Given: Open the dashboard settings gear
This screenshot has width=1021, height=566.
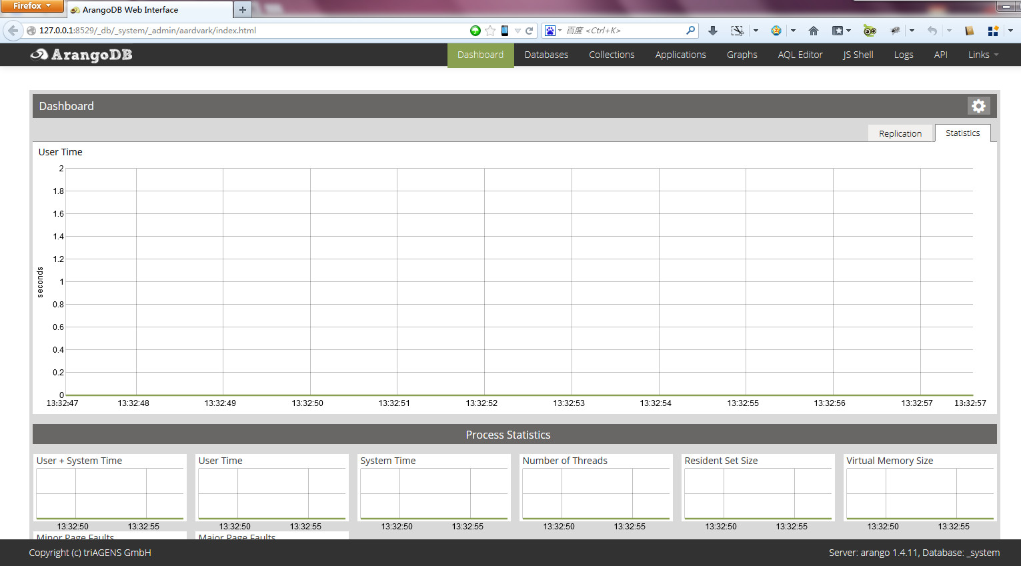Looking at the screenshot, I should pyautogui.click(x=978, y=106).
